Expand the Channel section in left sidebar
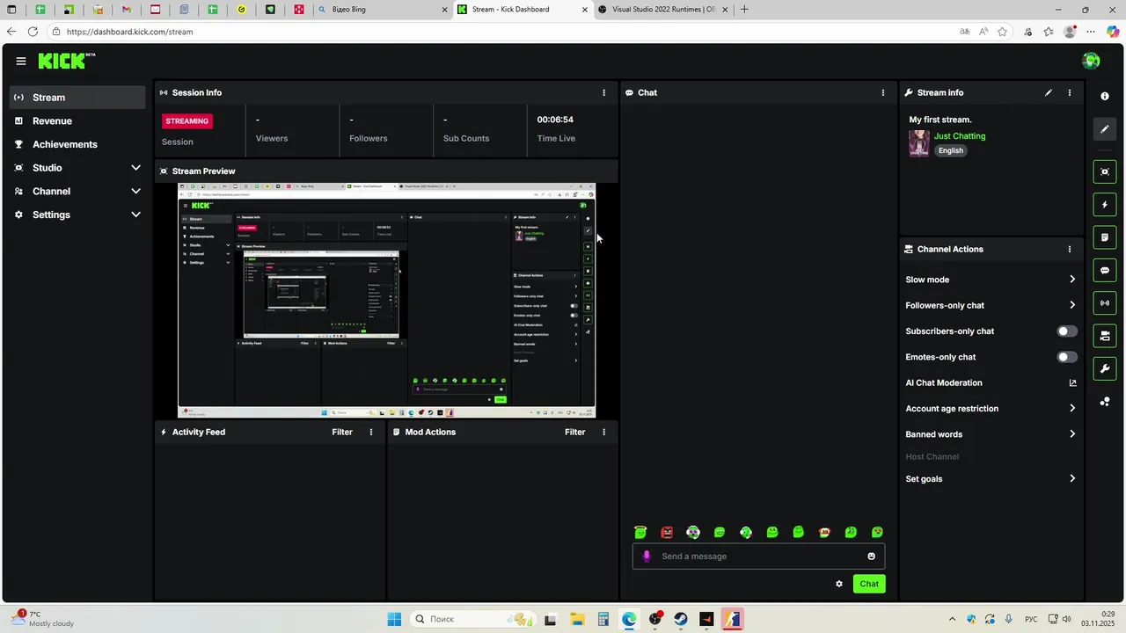Image resolution: width=1126 pixels, height=633 pixels. tap(77, 191)
